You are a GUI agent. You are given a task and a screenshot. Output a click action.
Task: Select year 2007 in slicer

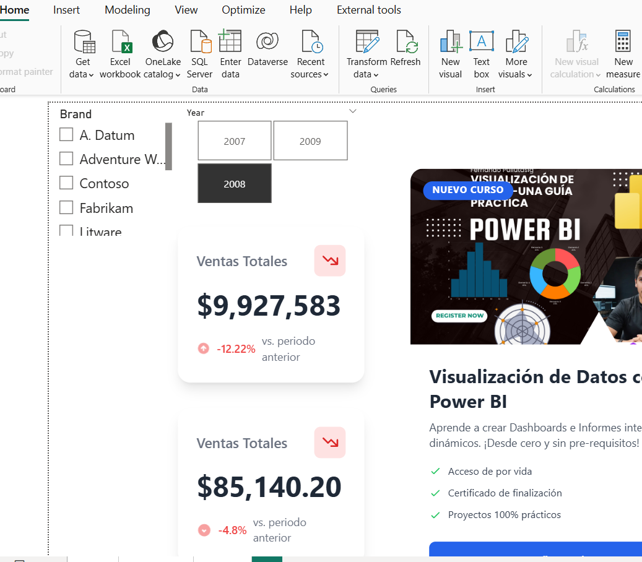pyautogui.click(x=235, y=140)
